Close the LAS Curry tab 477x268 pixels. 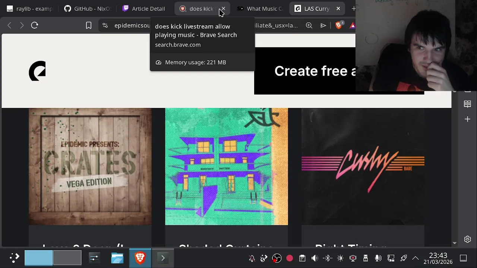click(x=338, y=9)
